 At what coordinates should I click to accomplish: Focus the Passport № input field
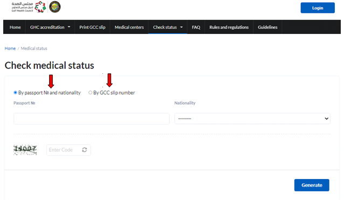[x=92, y=119]
